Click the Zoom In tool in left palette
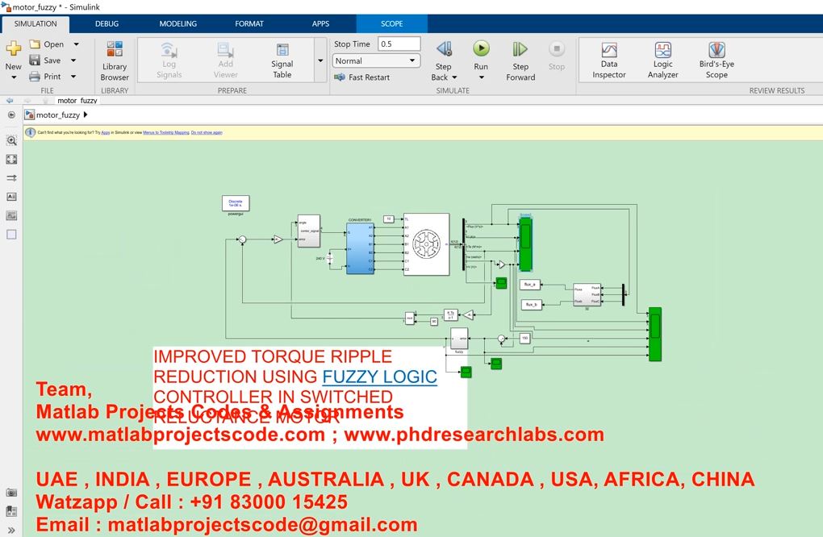This screenshot has width=823, height=537. coord(11,140)
